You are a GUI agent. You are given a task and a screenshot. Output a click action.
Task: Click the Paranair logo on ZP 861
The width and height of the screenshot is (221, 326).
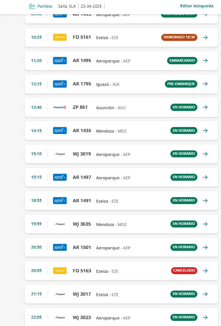(x=60, y=107)
